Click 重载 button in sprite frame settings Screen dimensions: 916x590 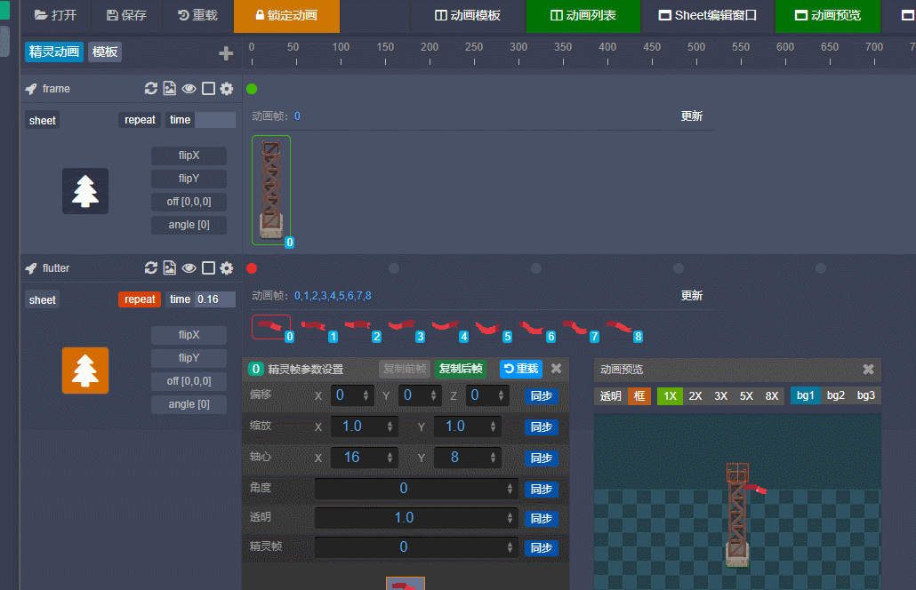click(x=521, y=369)
